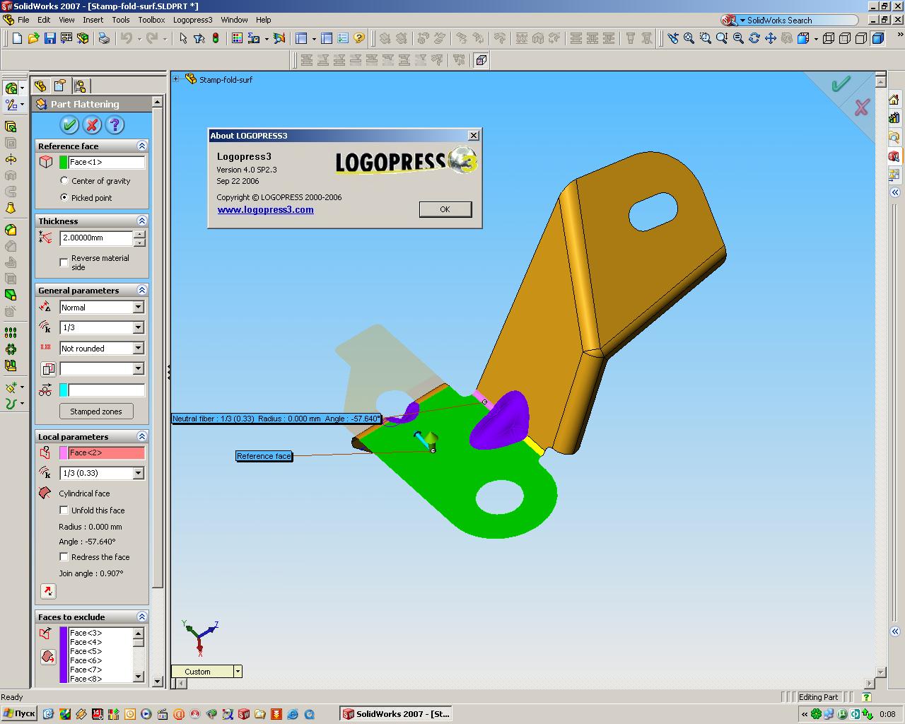Select Face<5> in Faces to exclude list

click(86, 651)
